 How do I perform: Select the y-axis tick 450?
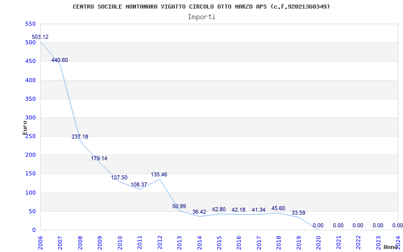30,61
